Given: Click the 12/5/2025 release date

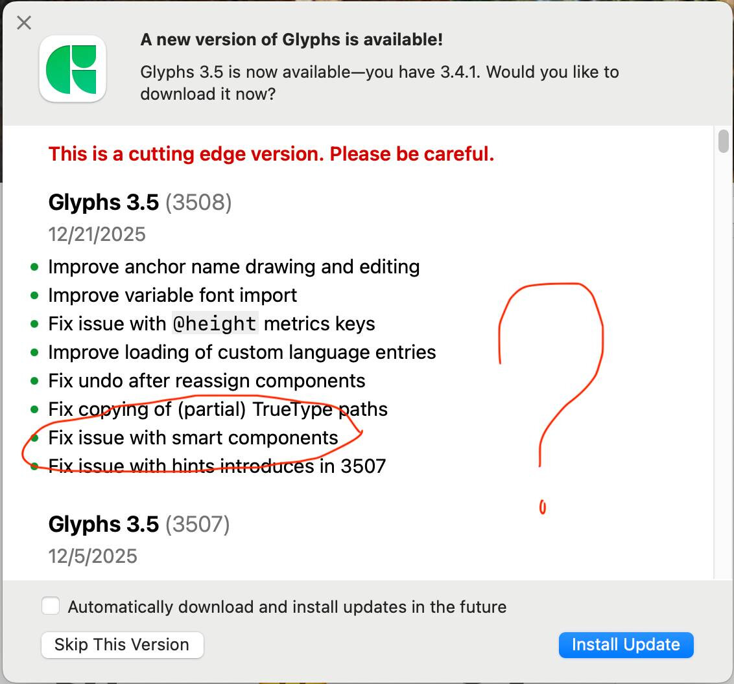Looking at the screenshot, I should point(93,556).
